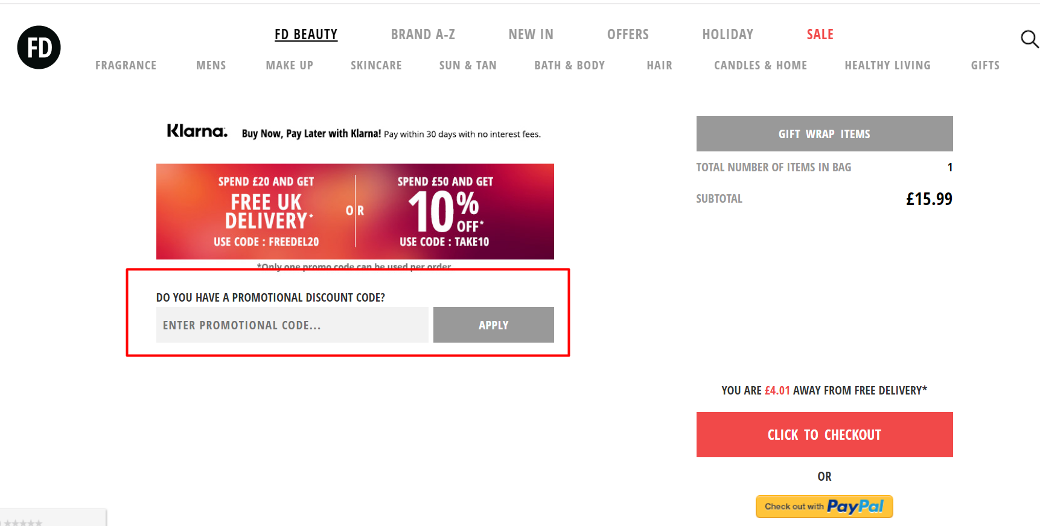
Task: Click the FD logo to go home
Action: point(39,47)
